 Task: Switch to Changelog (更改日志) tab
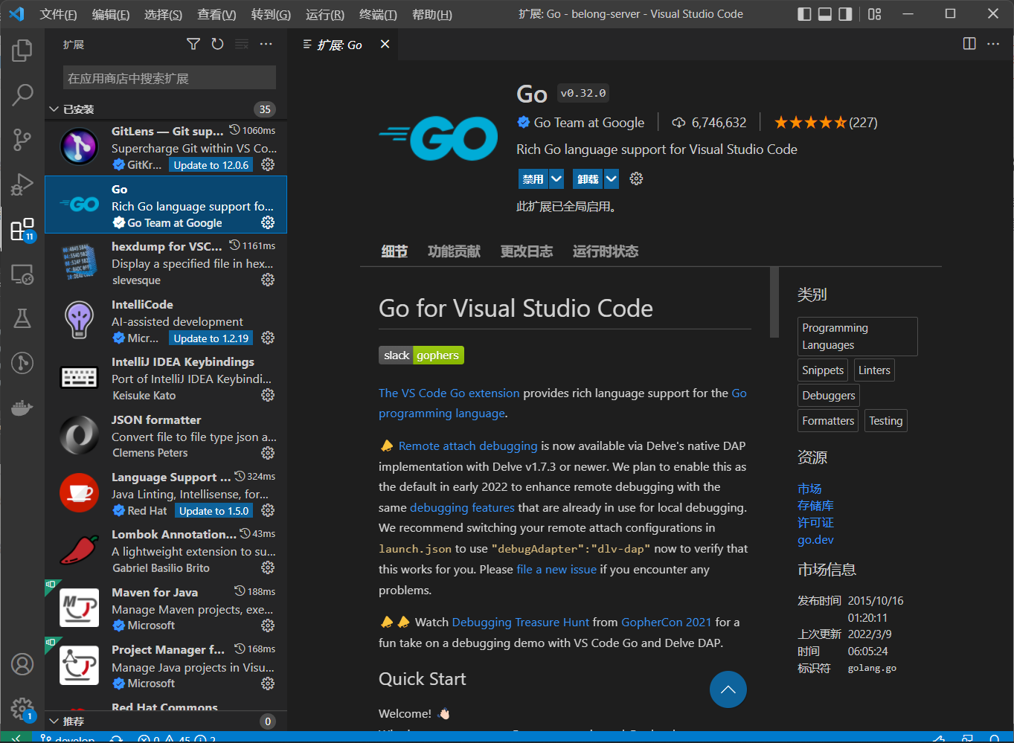click(527, 251)
